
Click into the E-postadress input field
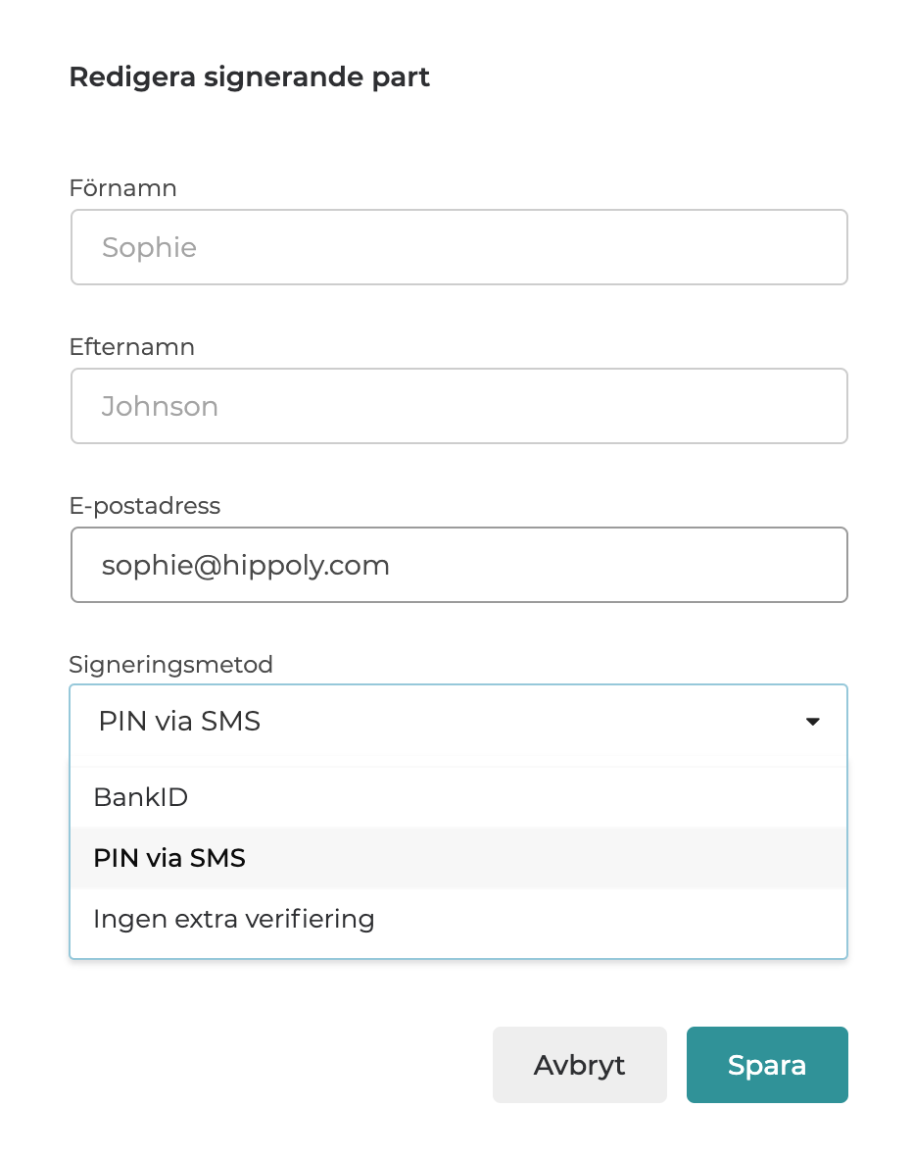point(458,565)
